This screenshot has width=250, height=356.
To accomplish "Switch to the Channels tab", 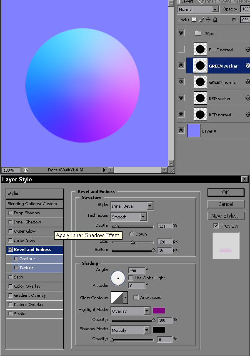I will [206, 2].
